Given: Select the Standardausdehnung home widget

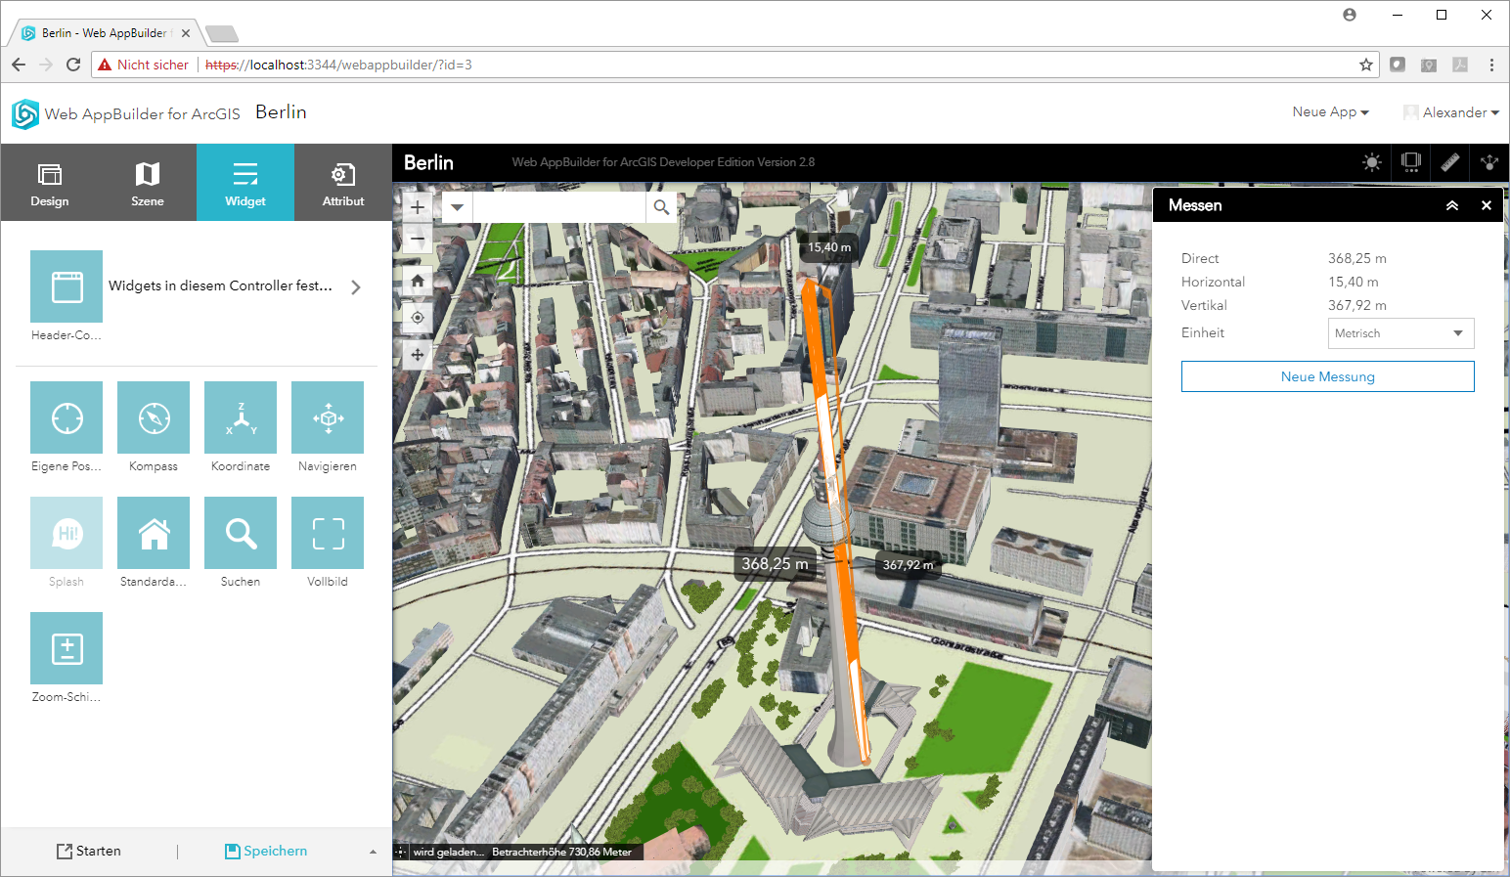Looking at the screenshot, I should pos(154,533).
